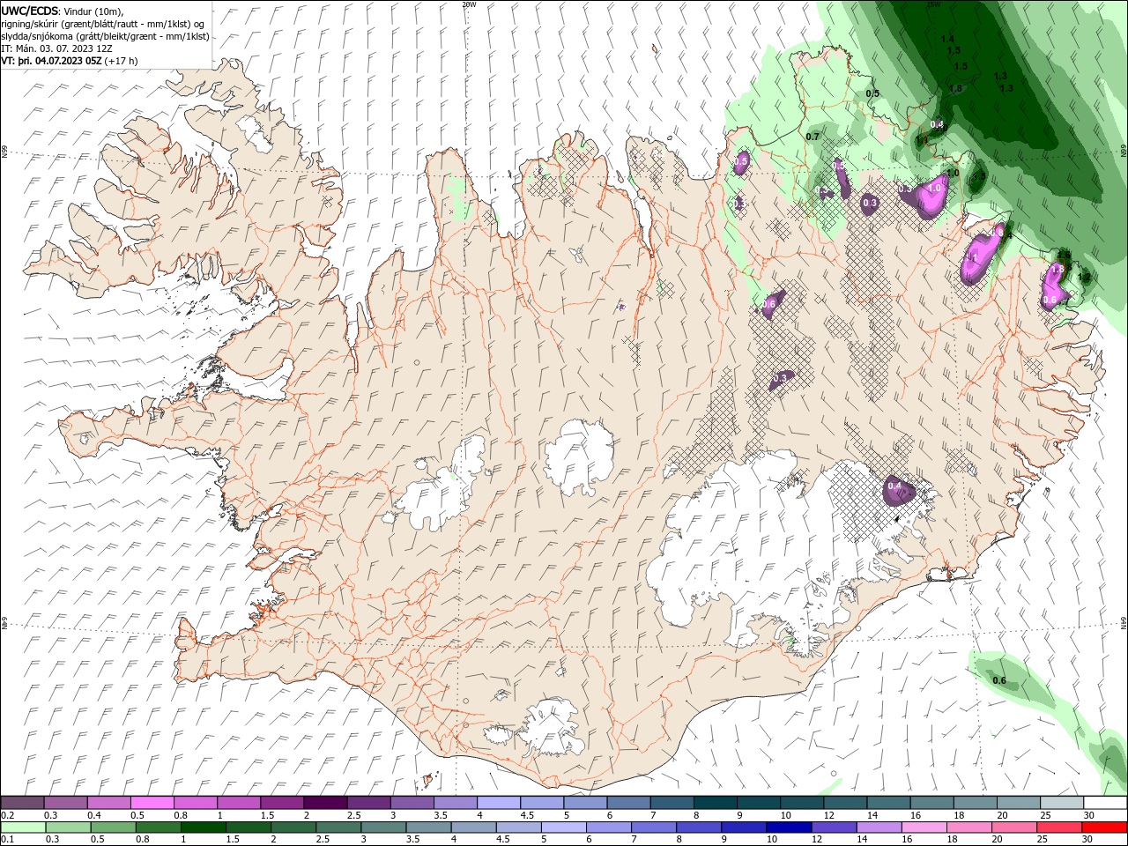Viewport: 1128px width, 846px height.
Task: Pick the orchid 0.4 swatch in the upper legend
Action: point(109,803)
